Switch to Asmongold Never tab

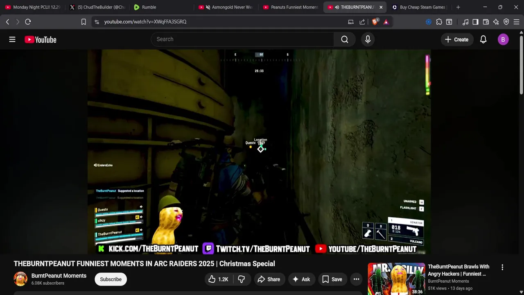pos(226,7)
